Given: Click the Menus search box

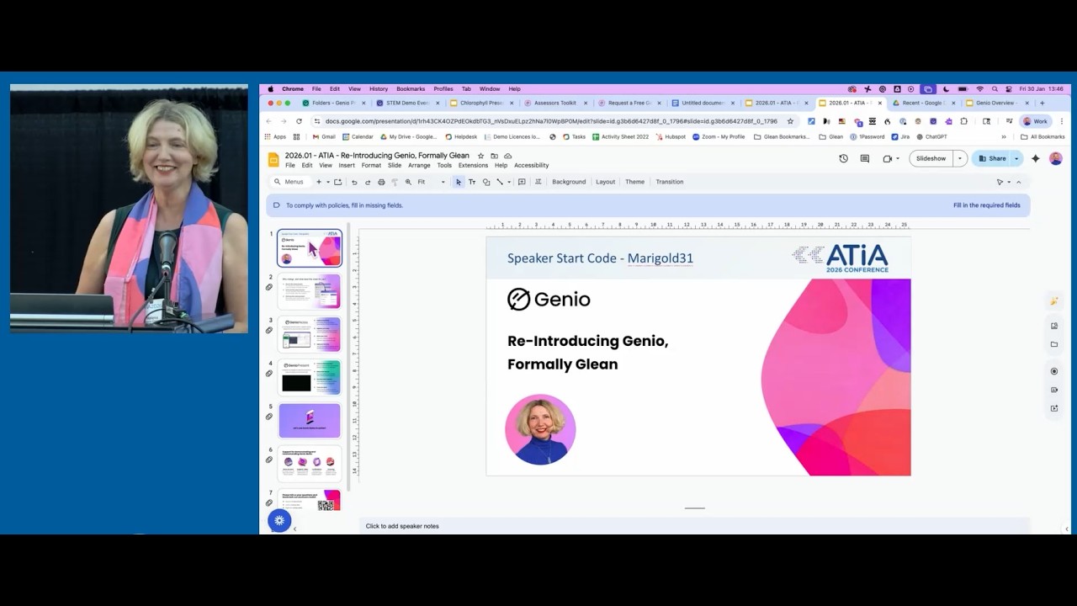Looking at the screenshot, I should point(289,182).
